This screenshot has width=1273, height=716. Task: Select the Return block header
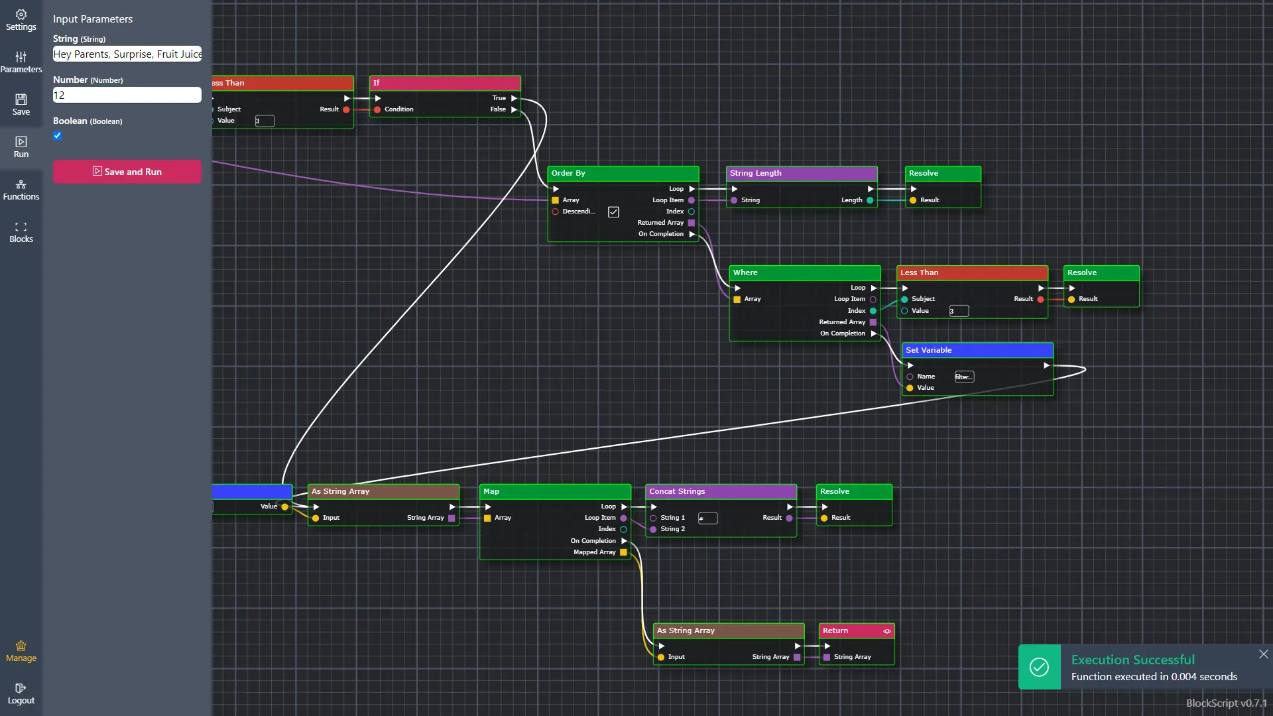857,630
